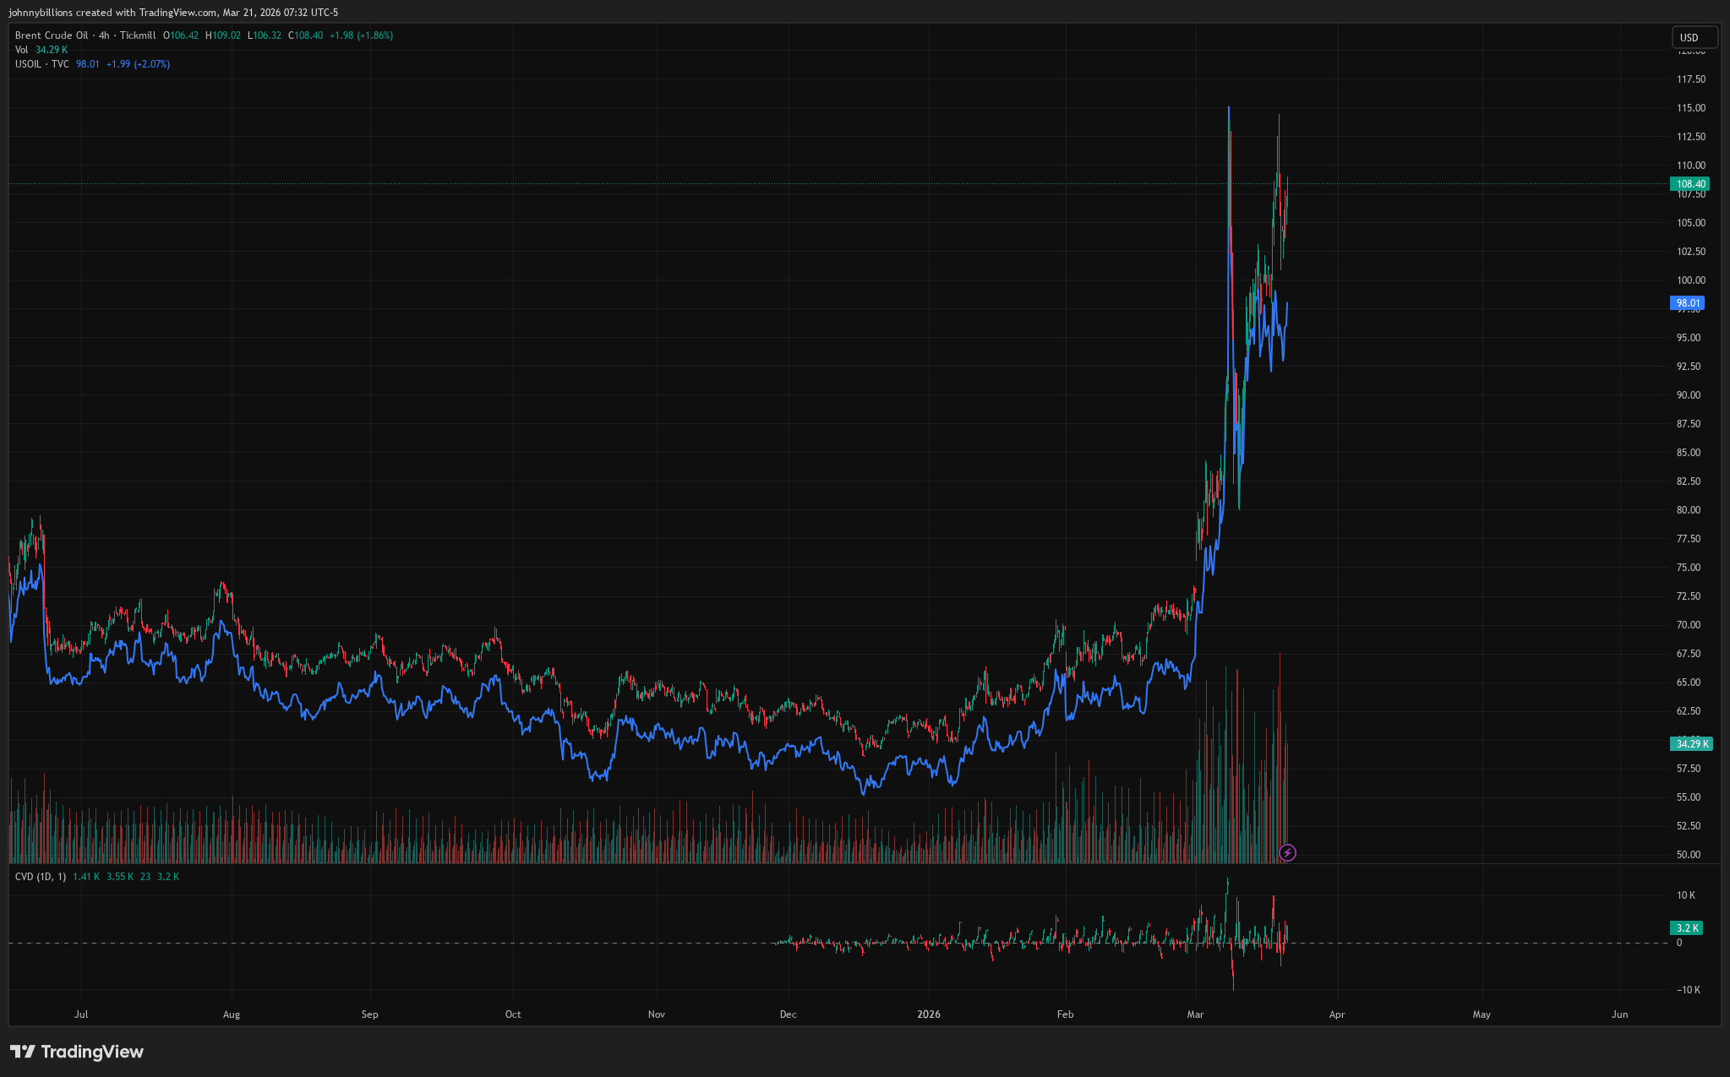Select the USOIL TVC comparison legend
Viewport: 1730px width, 1077px height.
42,64
